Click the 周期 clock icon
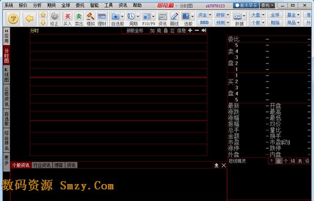Image resolution: width=314 pixels, height=201 pixels. (x=131, y=16)
